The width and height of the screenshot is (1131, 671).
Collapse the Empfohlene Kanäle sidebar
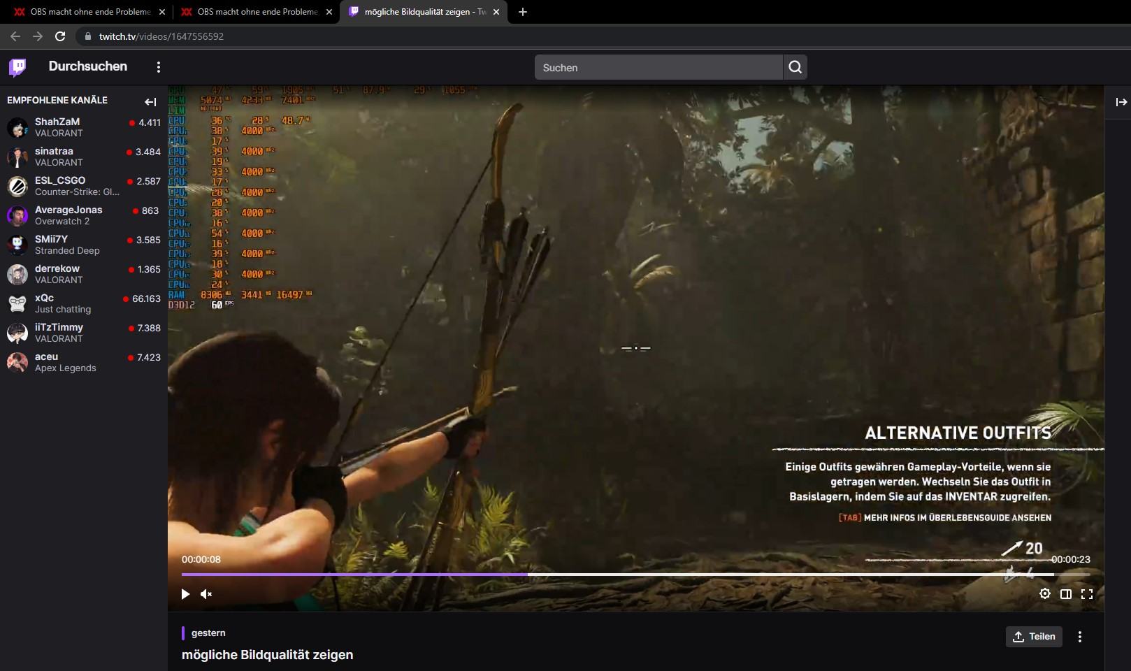[150, 102]
